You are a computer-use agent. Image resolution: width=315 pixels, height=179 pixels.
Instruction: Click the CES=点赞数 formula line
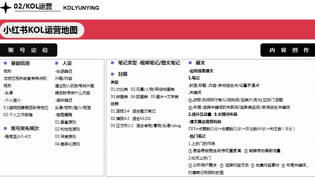point(242,129)
